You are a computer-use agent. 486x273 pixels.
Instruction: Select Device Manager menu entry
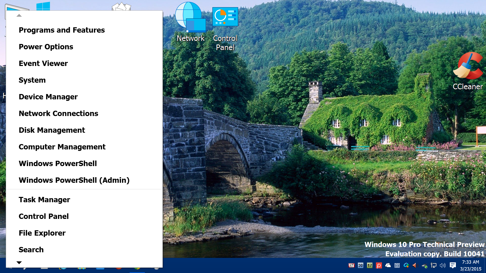point(48,97)
